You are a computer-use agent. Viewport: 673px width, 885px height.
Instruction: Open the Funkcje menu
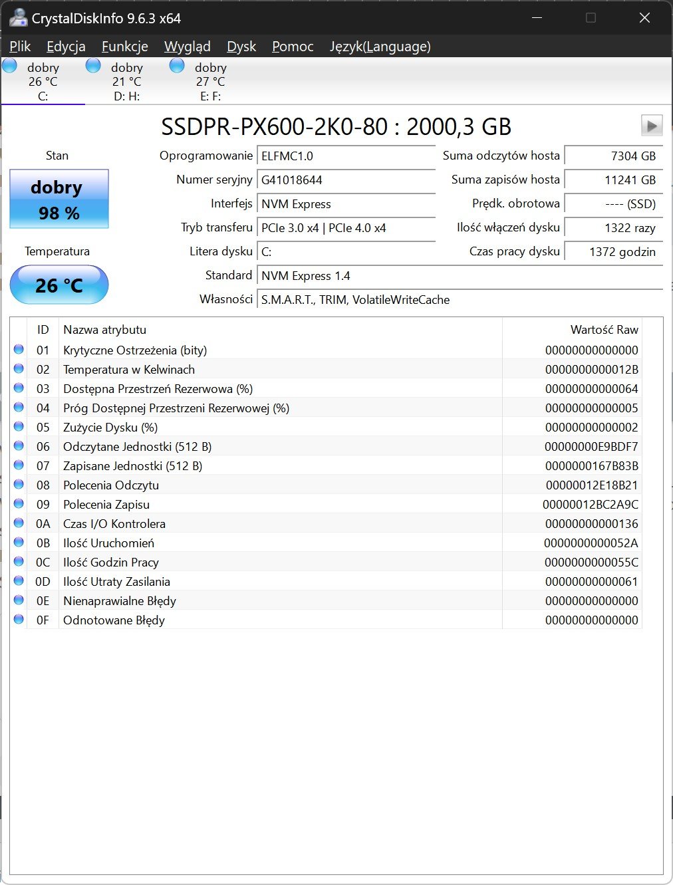124,47
